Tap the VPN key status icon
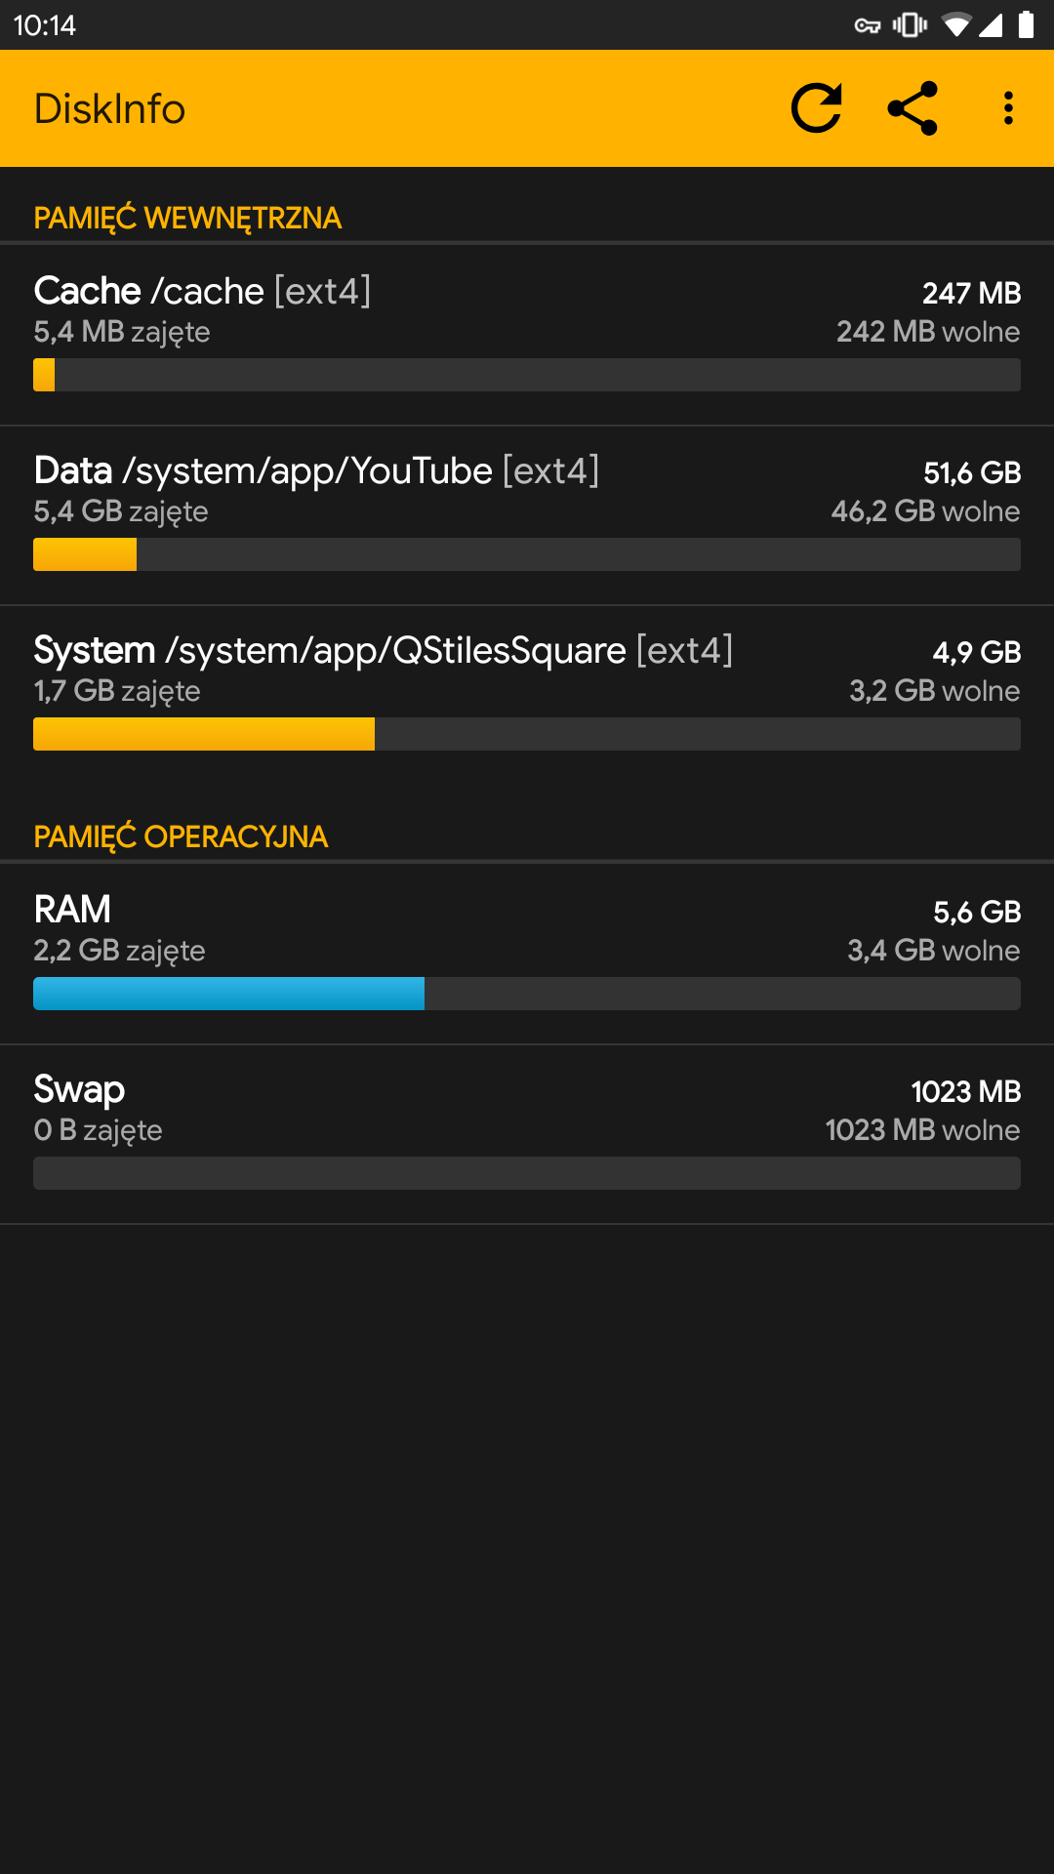Screen dimensions: 1054x1874 [867, 25]
